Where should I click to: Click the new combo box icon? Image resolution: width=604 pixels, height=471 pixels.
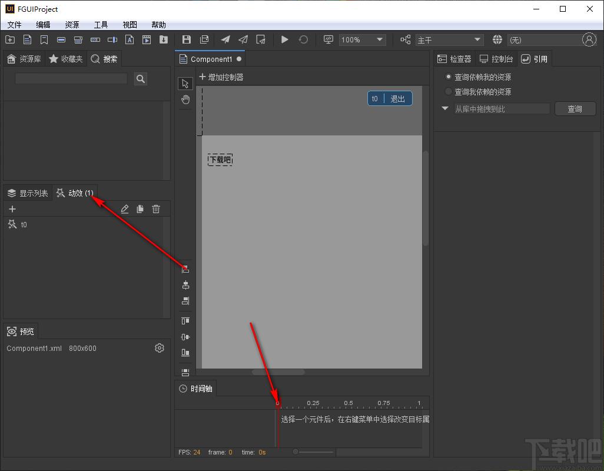(x=78, y=39)
